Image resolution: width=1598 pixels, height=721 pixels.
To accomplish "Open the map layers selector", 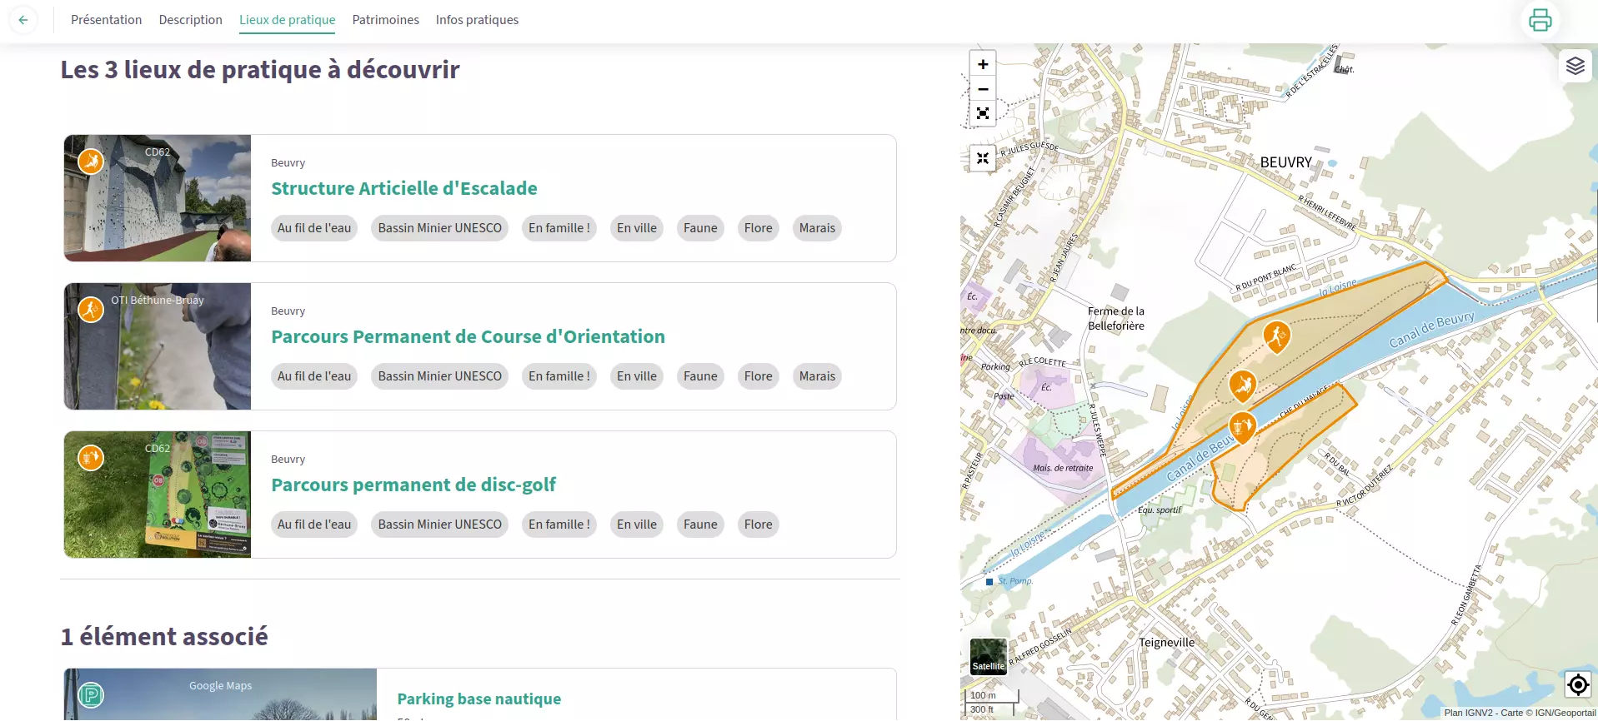I will coord(1575,66).
